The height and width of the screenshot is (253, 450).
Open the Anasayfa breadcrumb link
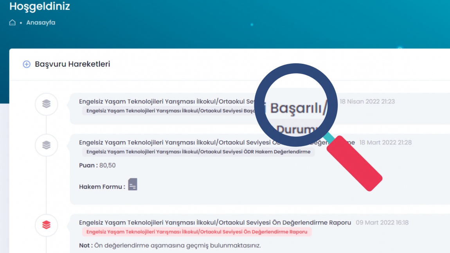tap(41, 23)
